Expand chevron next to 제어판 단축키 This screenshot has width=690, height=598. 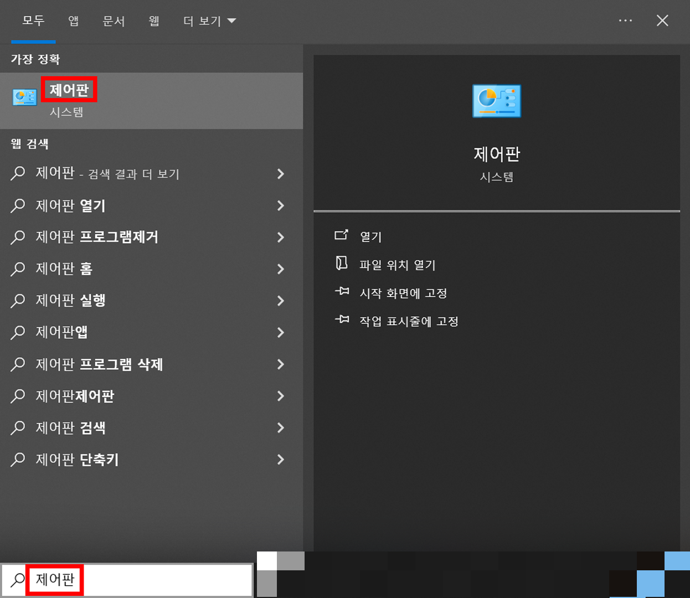(281, 460)
